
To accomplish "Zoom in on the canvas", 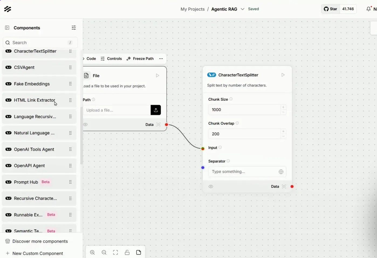I will coord(92,252).
